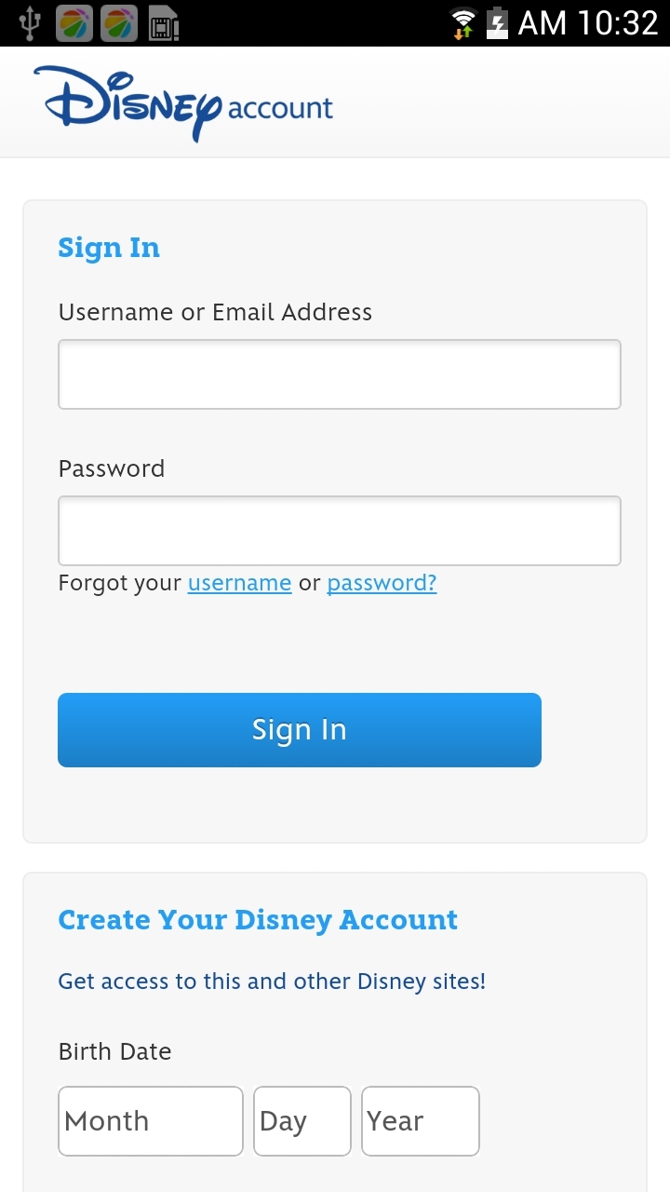
Task: Open the forgot password? link
Action: pyautogui.click(x=382, y=583)
